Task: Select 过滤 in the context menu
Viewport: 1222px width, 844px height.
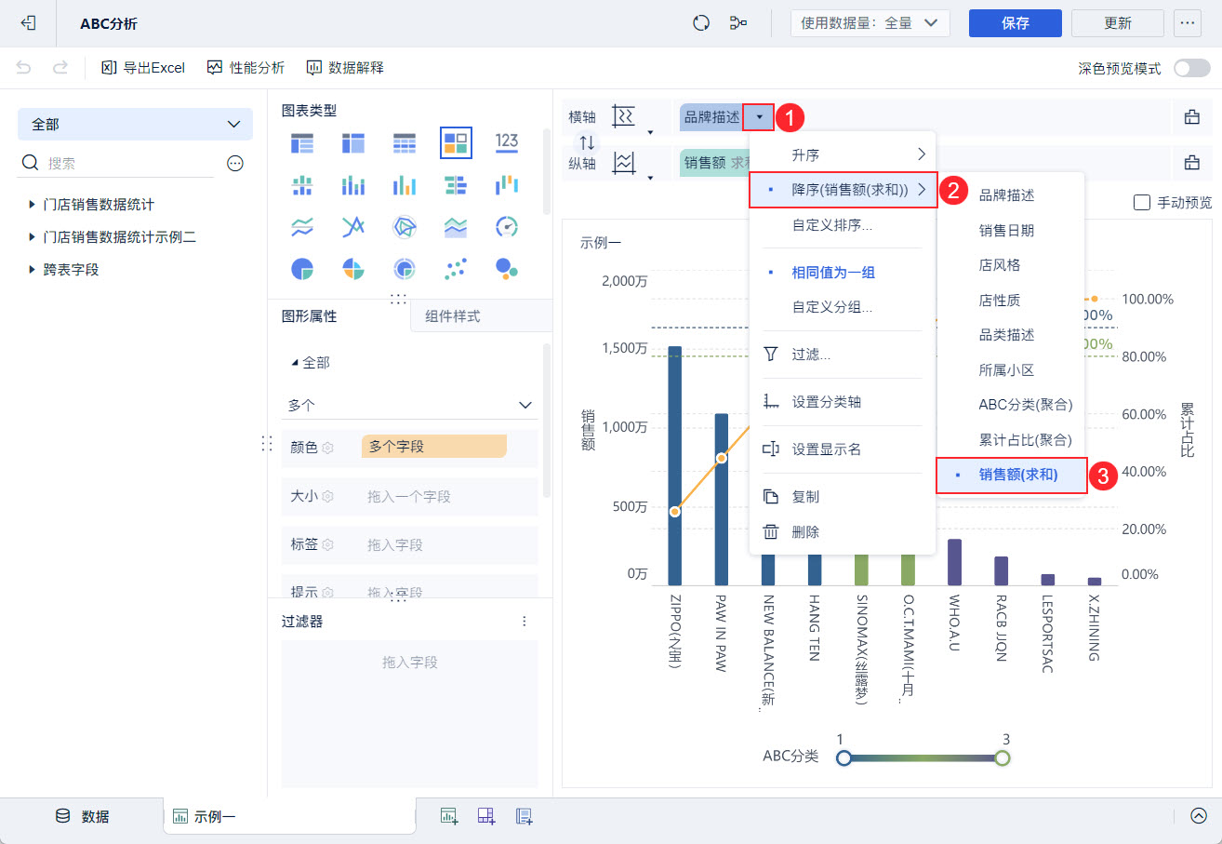Action: coord(843,355)
